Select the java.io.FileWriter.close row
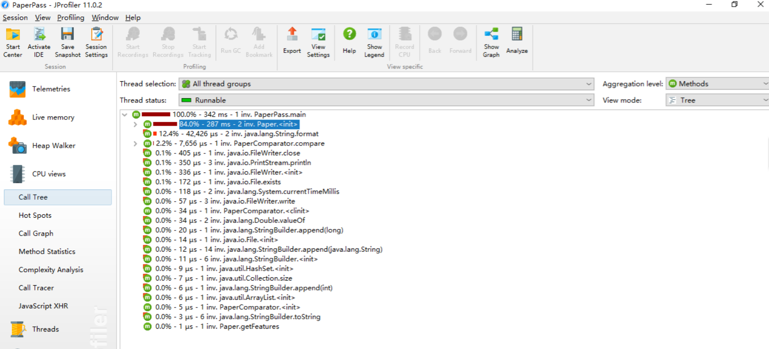Viewport: 769px width, 349px height. tap(222, 153)
